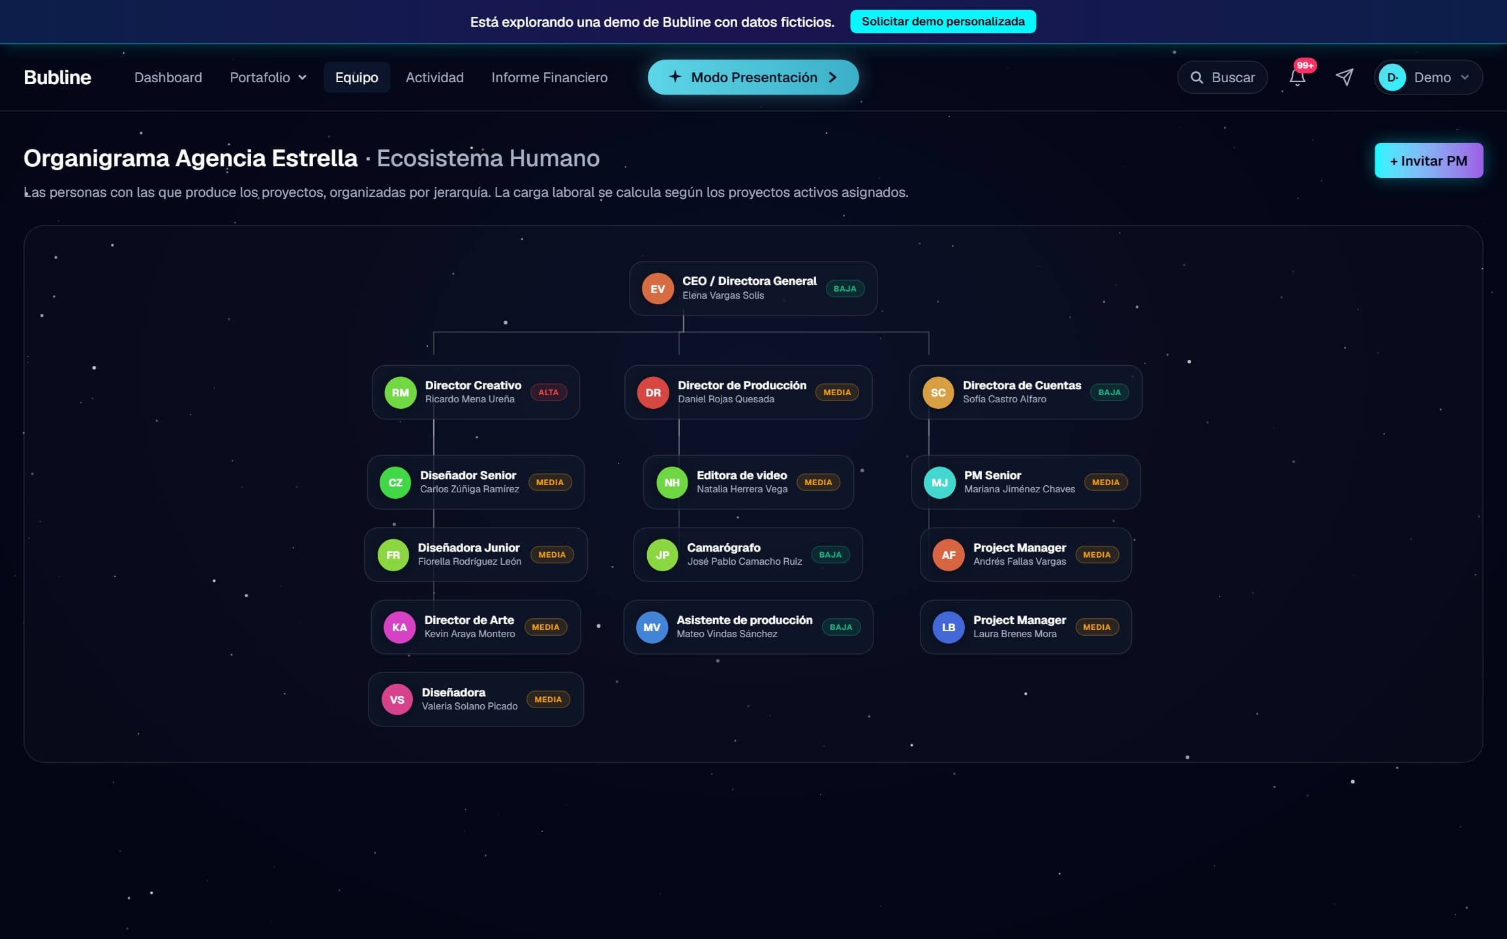
Task: Click BAJA badge on Asistente de producción
Action: 840,627
